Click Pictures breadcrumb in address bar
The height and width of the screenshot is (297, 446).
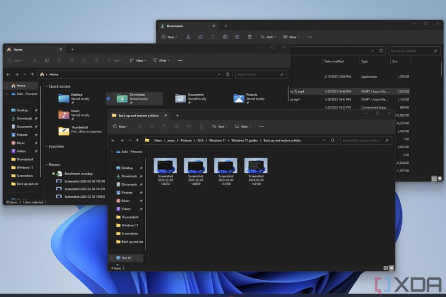186,140
